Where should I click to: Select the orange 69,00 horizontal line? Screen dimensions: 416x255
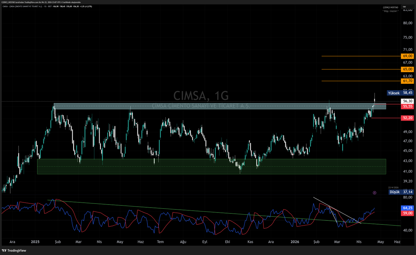pyautogui.click(x=361, y=56)
